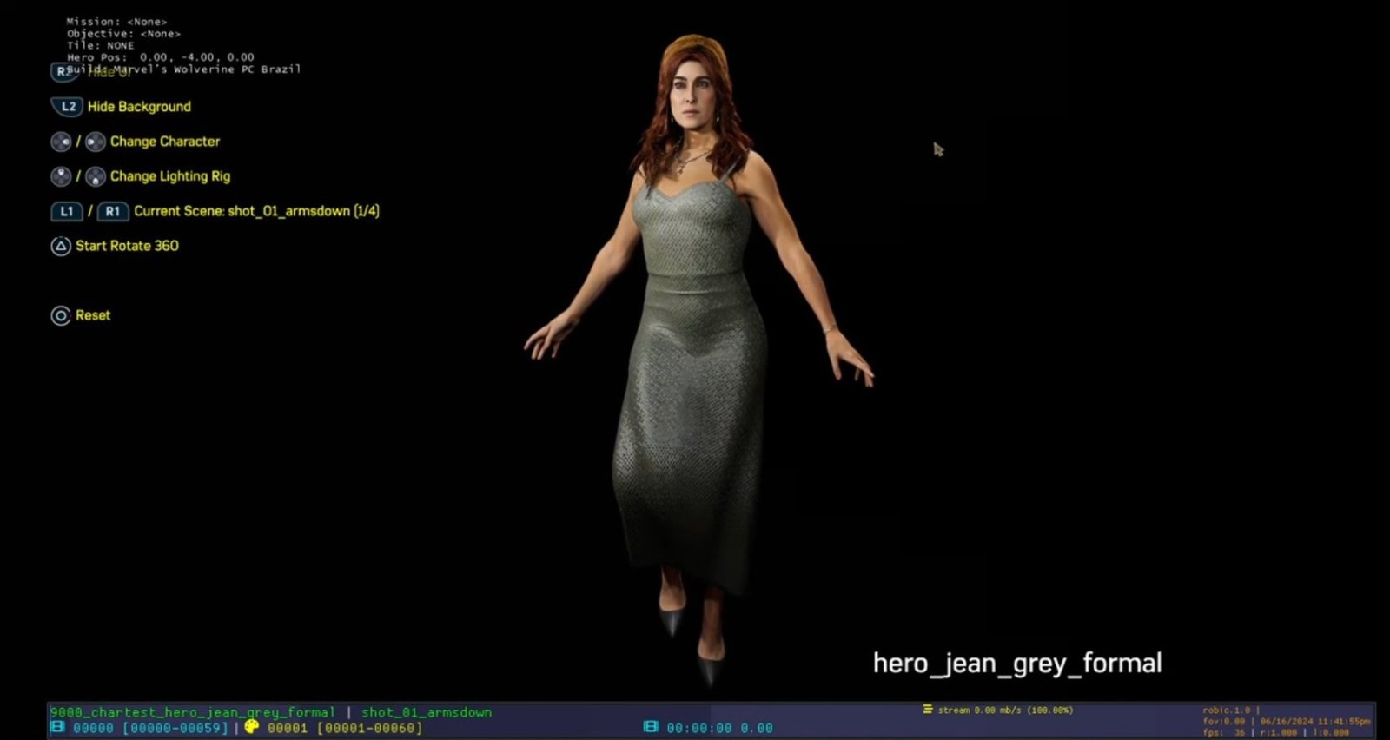The width and height of the screenshot is (1390, 740).
Task: Click the D-pad left icon for Change Character
Action: pos(61,142)
